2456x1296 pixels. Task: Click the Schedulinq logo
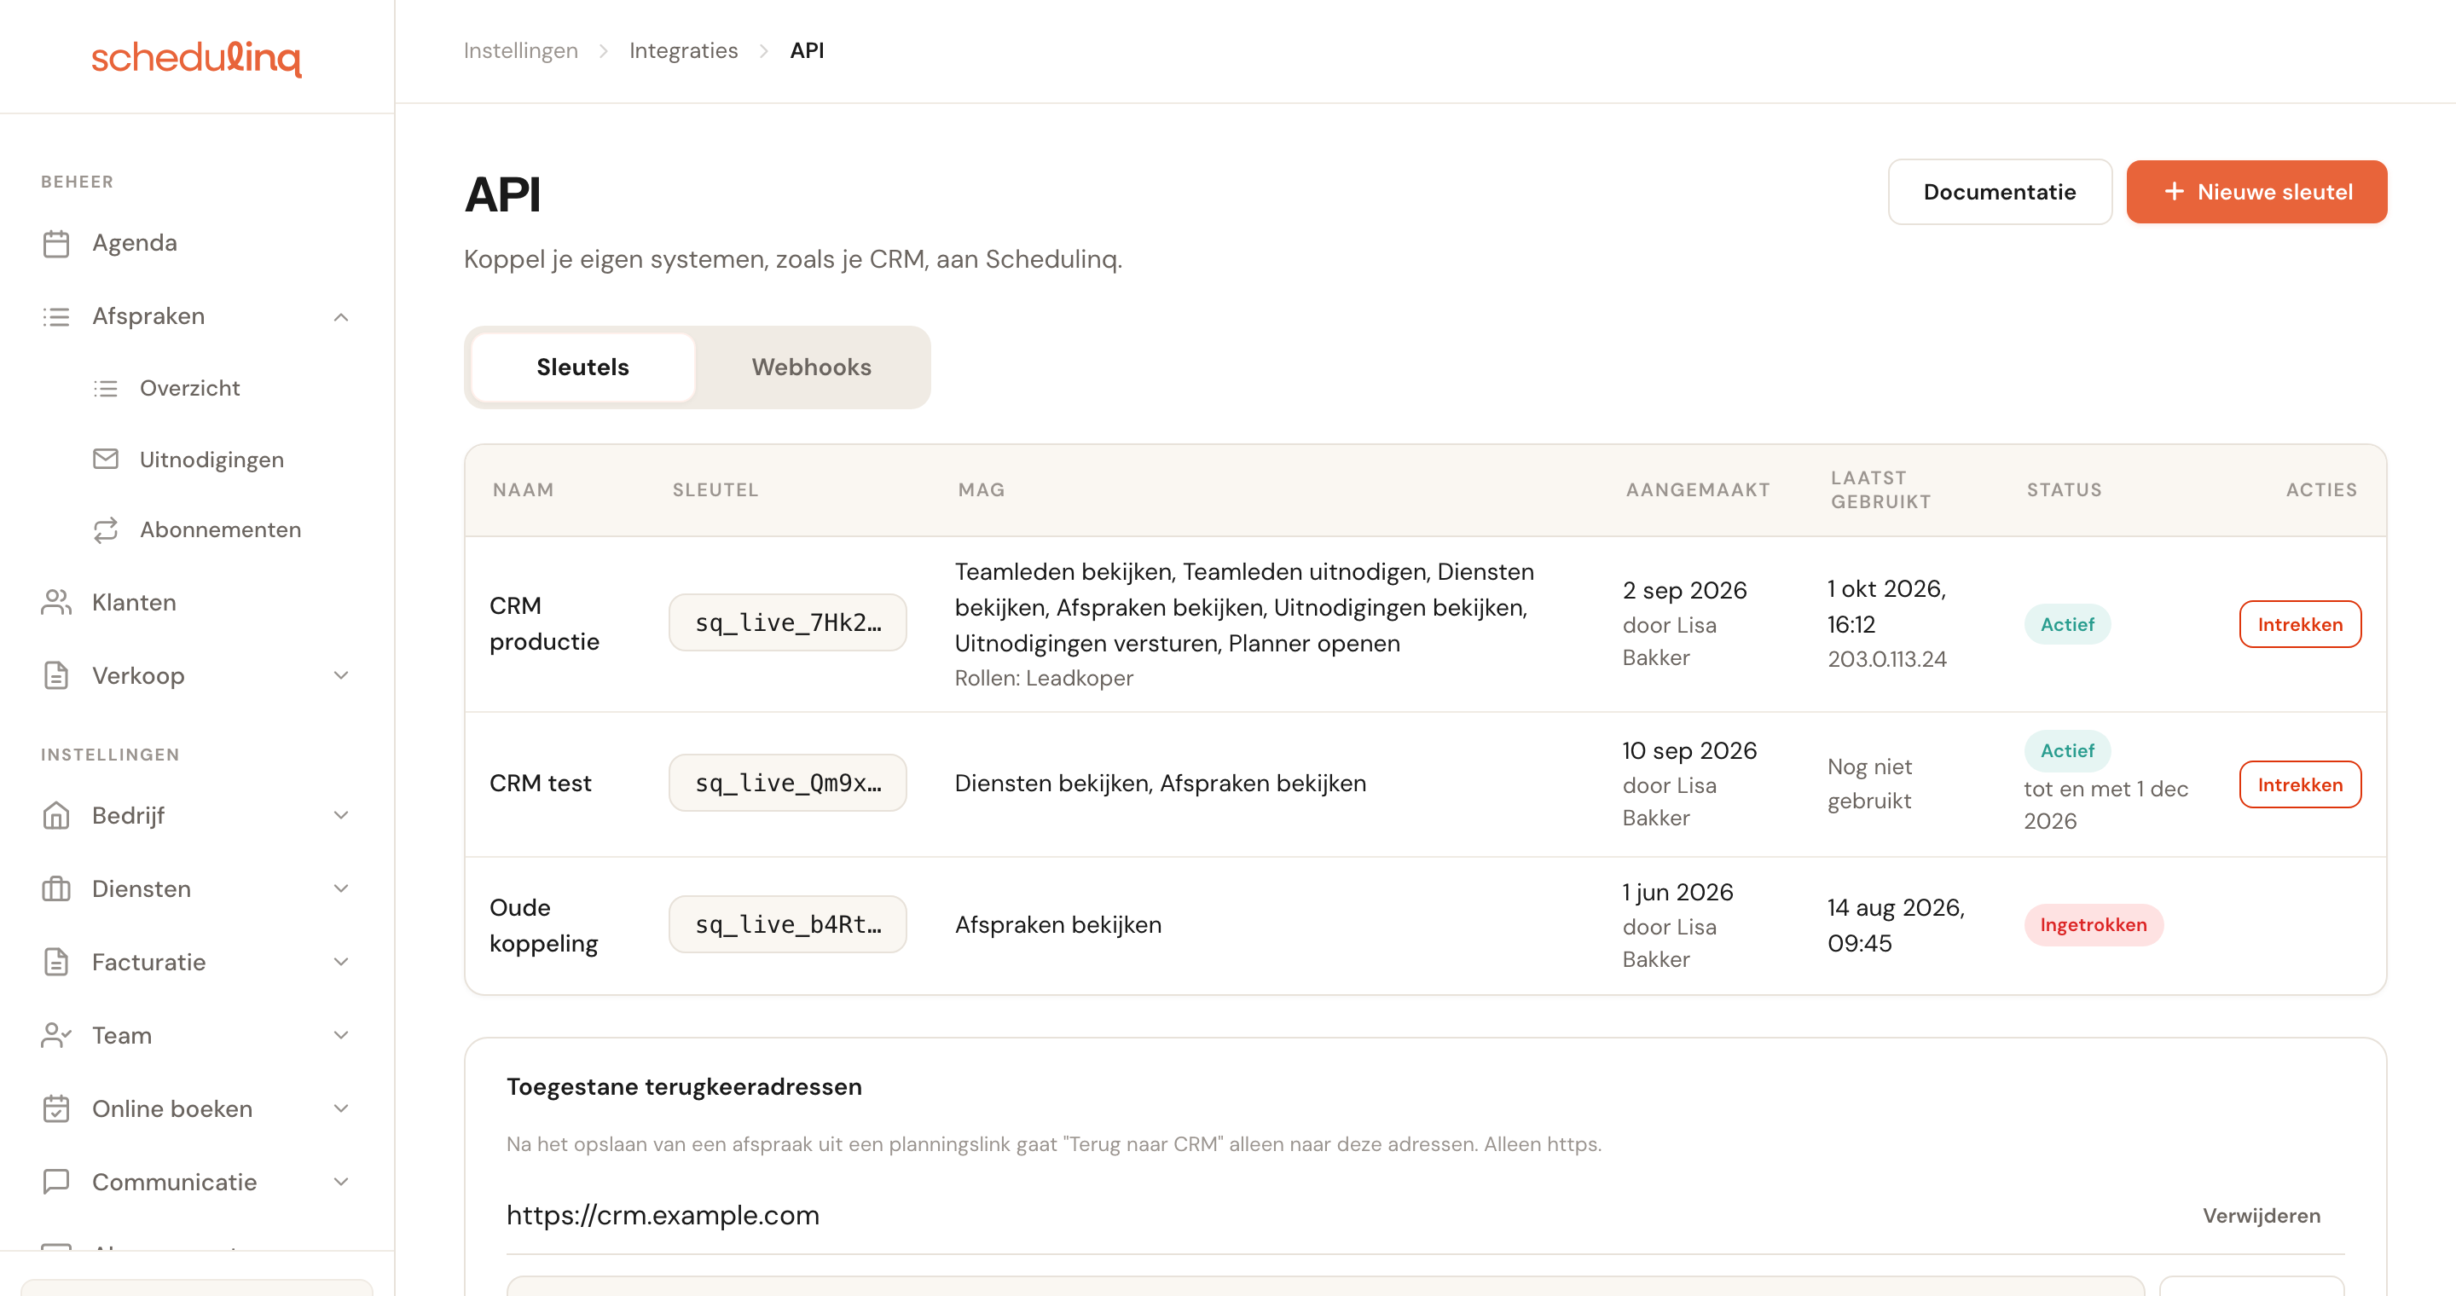pos(196,58)
